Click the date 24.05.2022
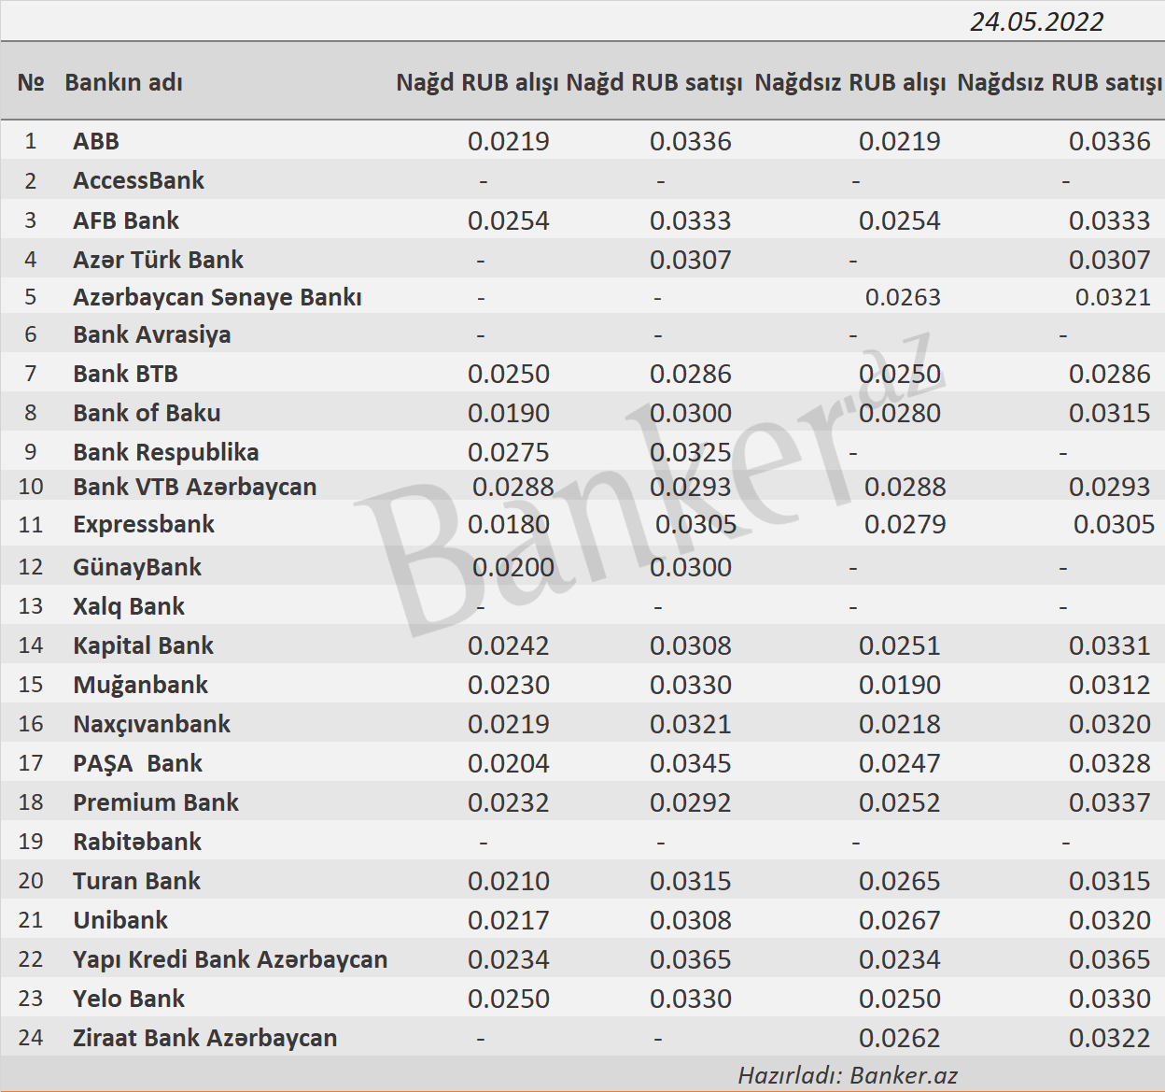 [x=1036, y=21]
